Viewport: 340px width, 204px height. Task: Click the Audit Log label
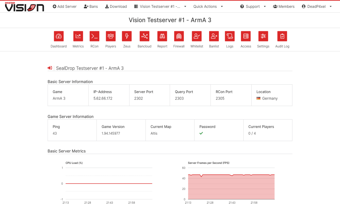(282, 46)
